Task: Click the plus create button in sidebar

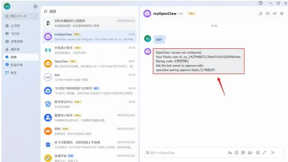Action: pyautogui.click(x=35, y=6)
